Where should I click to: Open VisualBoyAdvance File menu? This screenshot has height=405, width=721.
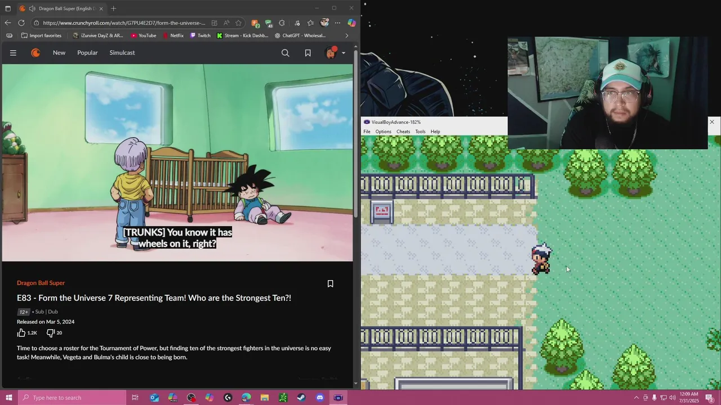point(367,132)
